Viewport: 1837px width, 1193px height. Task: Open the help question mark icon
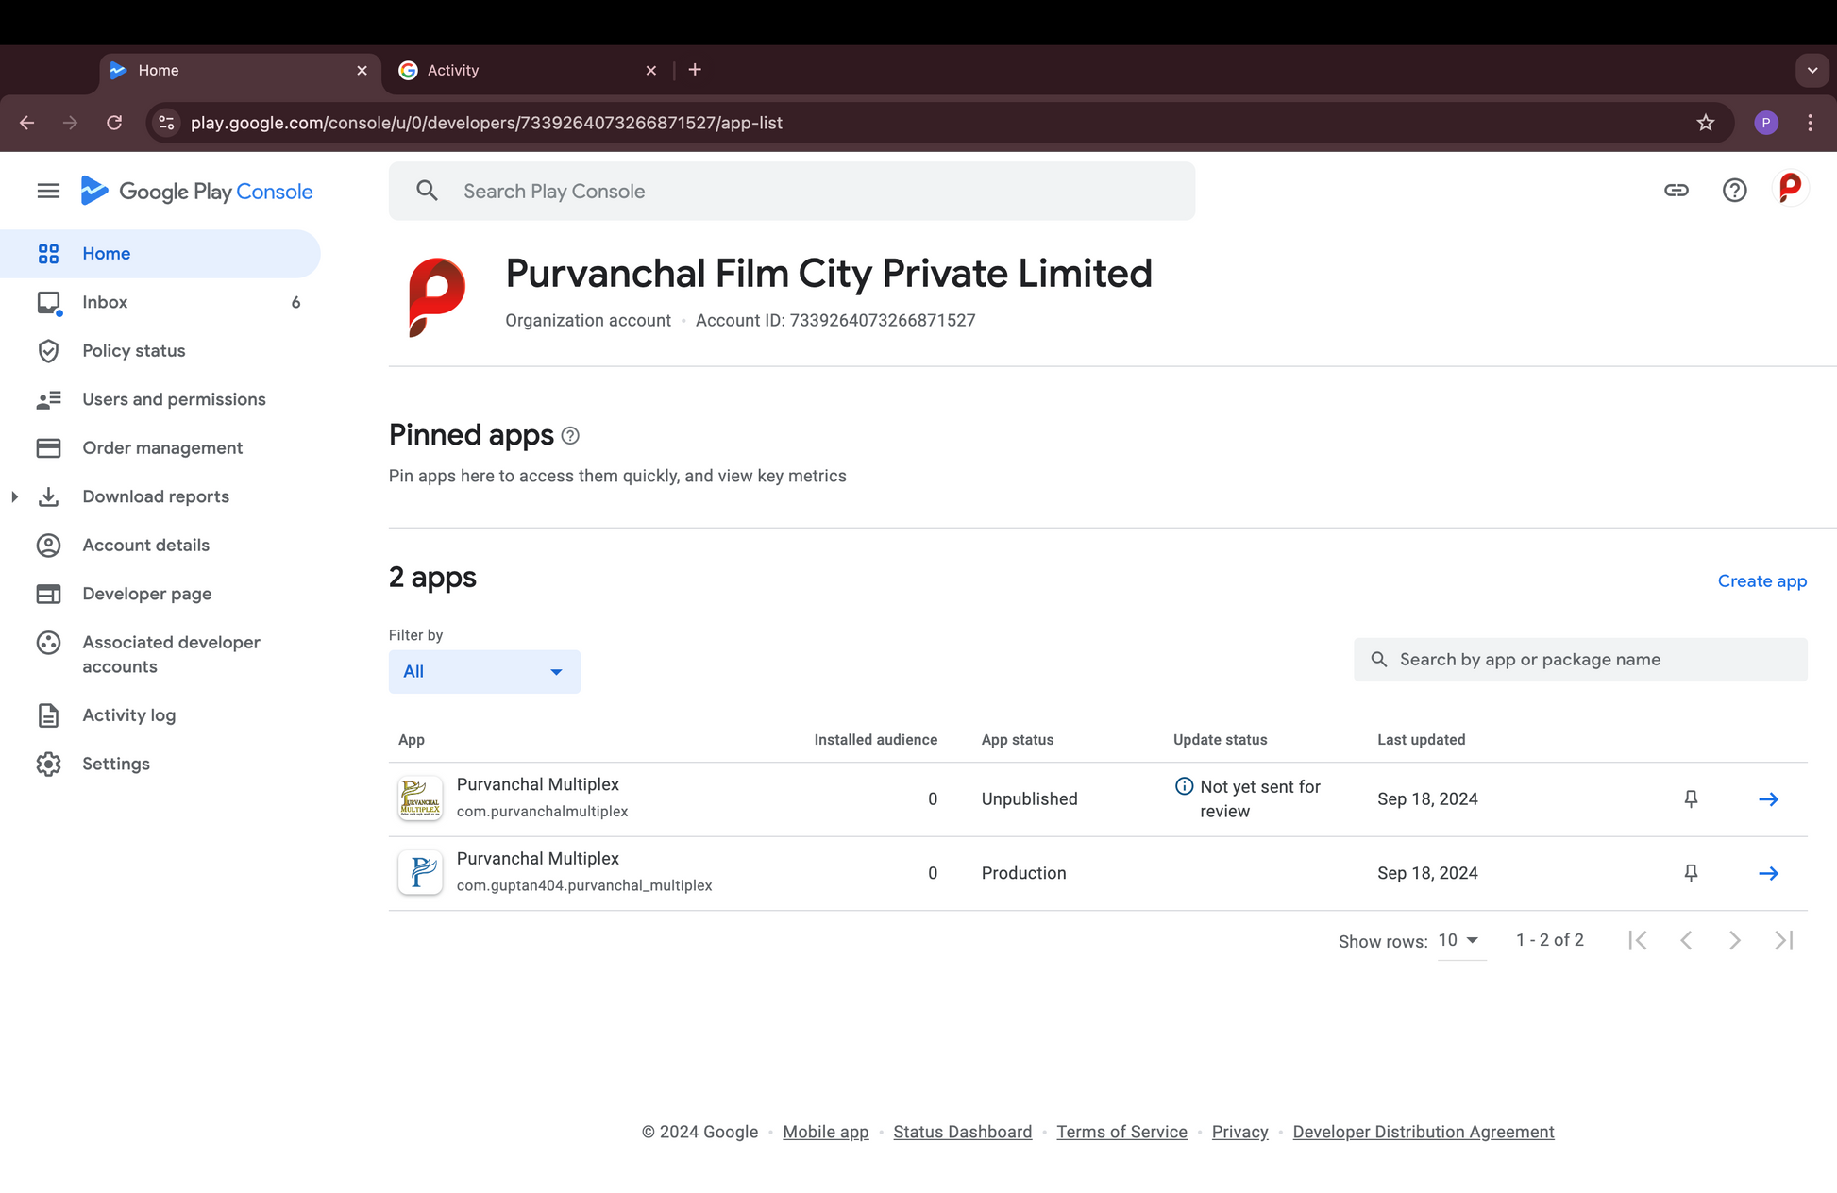[1734, 191]
